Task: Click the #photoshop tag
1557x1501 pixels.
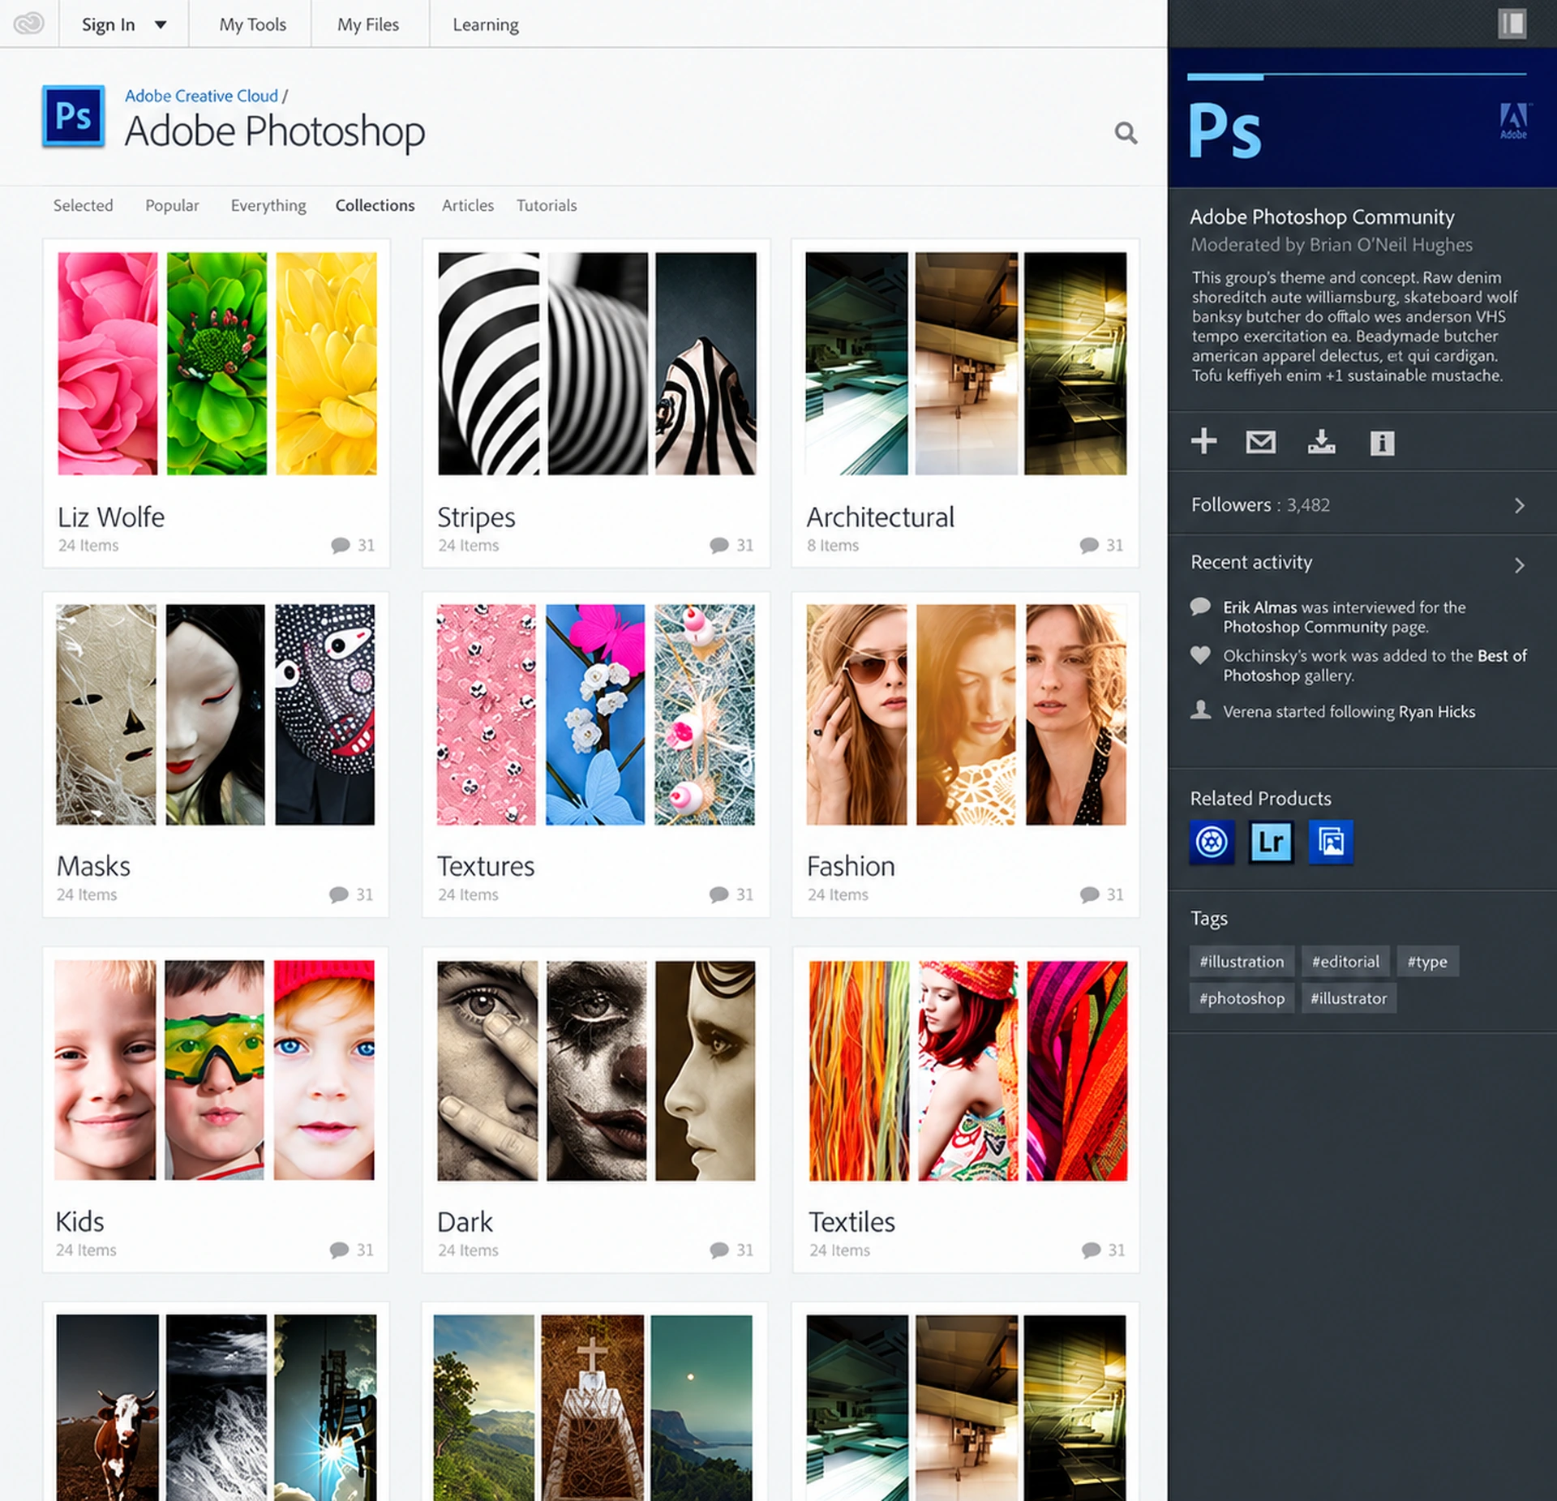Action: [1242, 997]
